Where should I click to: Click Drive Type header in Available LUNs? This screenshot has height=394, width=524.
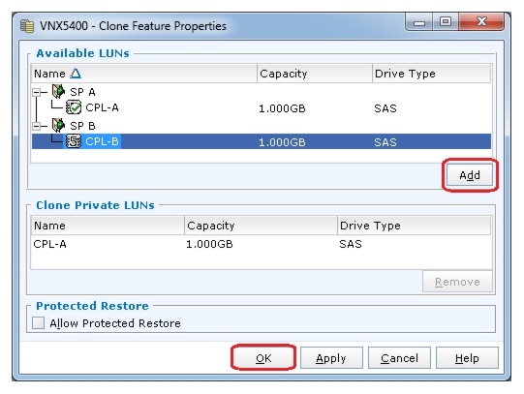point(431,74)
